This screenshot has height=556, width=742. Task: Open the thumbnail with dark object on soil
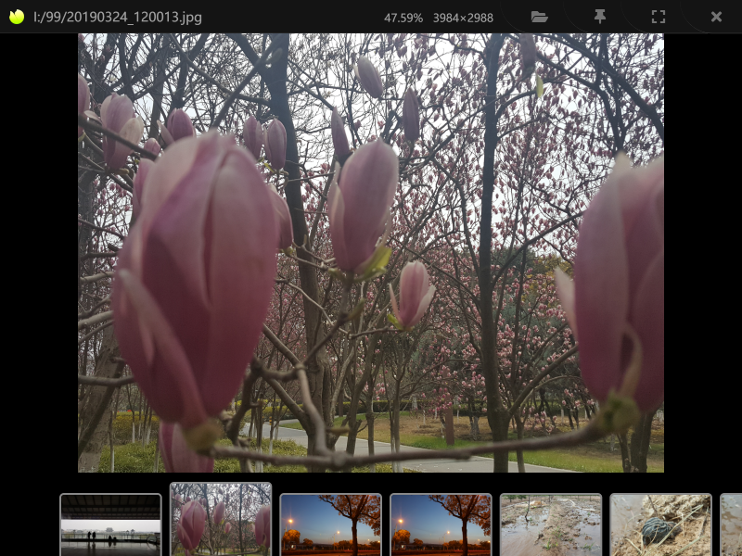(660, 524)
